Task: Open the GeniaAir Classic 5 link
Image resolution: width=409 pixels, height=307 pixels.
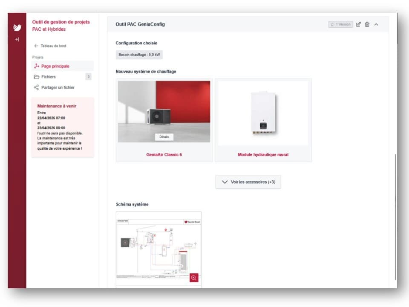Action: pyautogui.click(x=164, y=154)
